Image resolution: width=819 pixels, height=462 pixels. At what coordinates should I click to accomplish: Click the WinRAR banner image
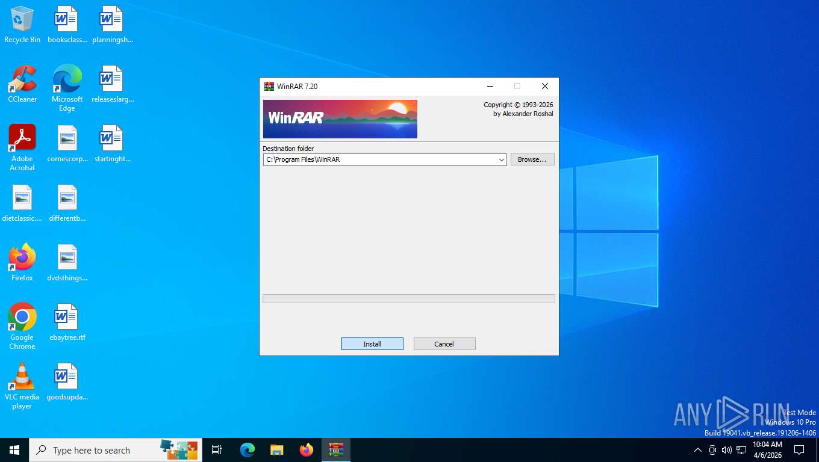[340, 119]
